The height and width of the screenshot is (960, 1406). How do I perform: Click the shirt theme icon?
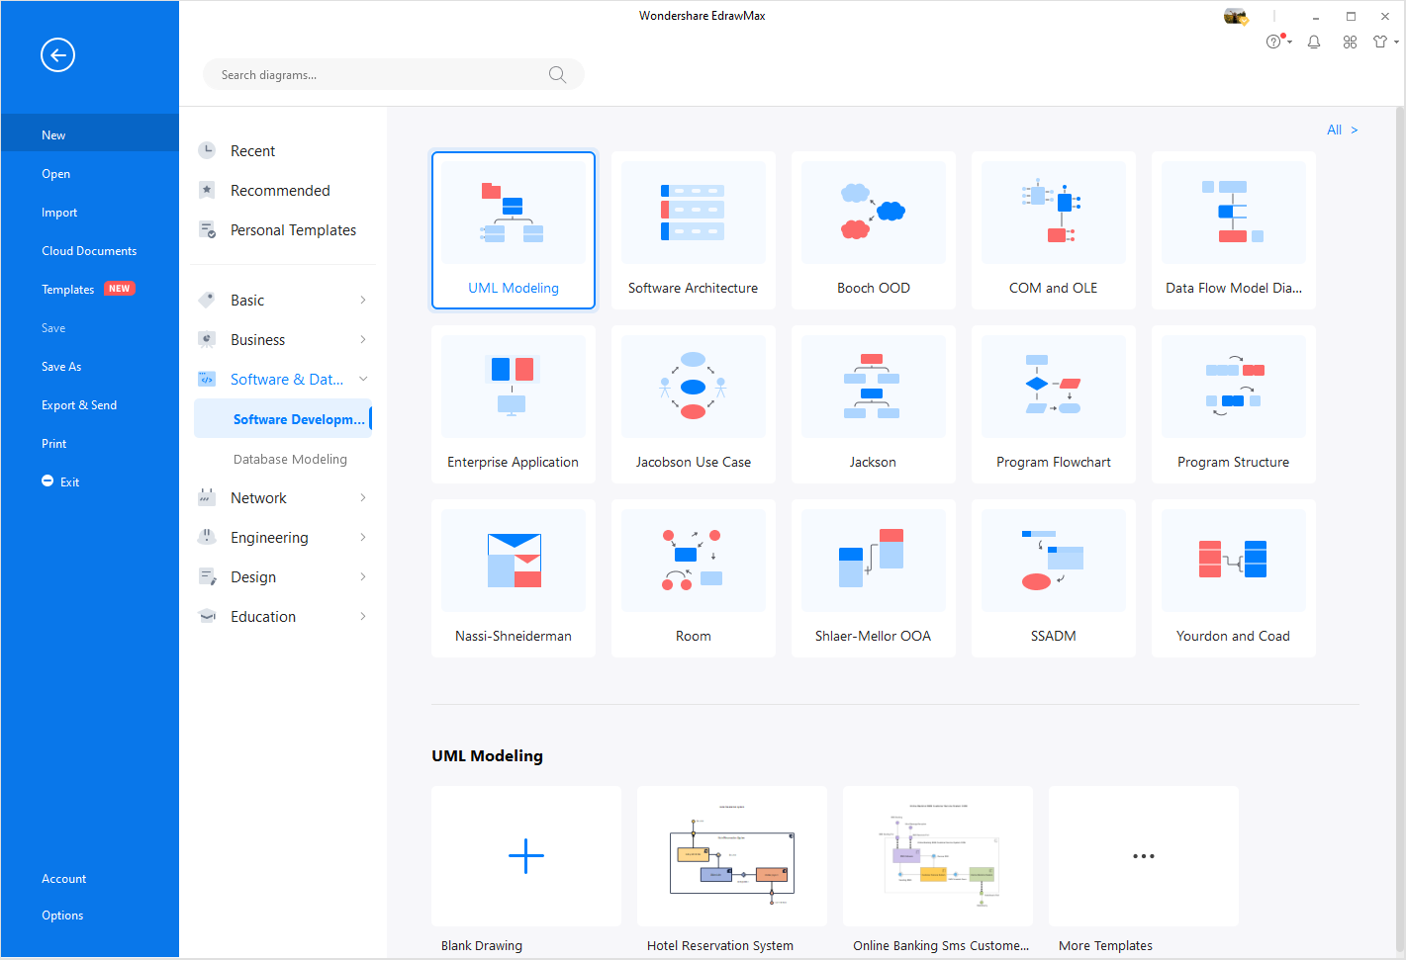point(1380,42)
